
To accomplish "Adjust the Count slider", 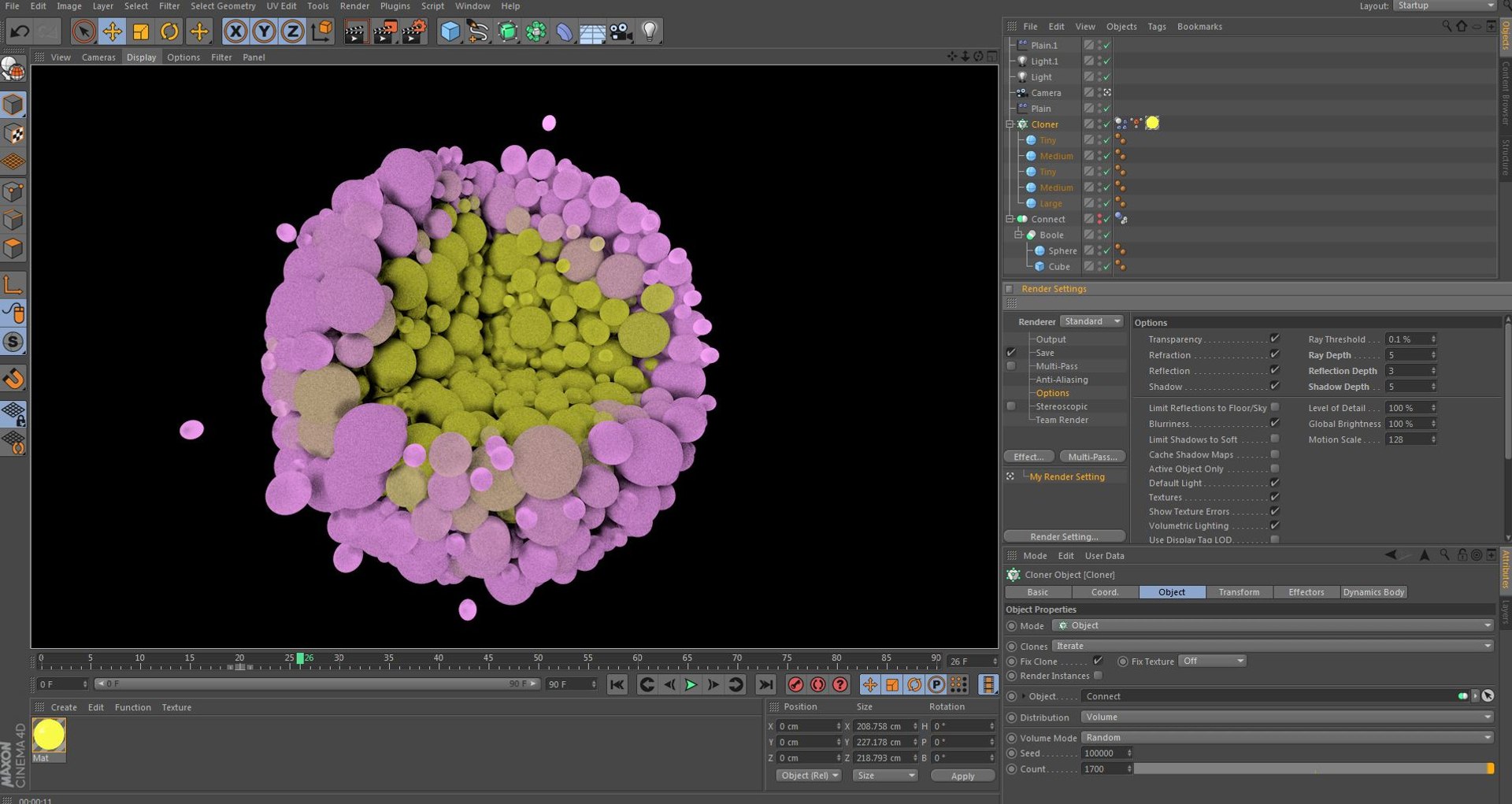I will [x=1314, y=769].
